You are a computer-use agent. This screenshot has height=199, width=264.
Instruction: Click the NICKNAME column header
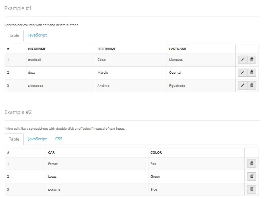tap(37, 49)
